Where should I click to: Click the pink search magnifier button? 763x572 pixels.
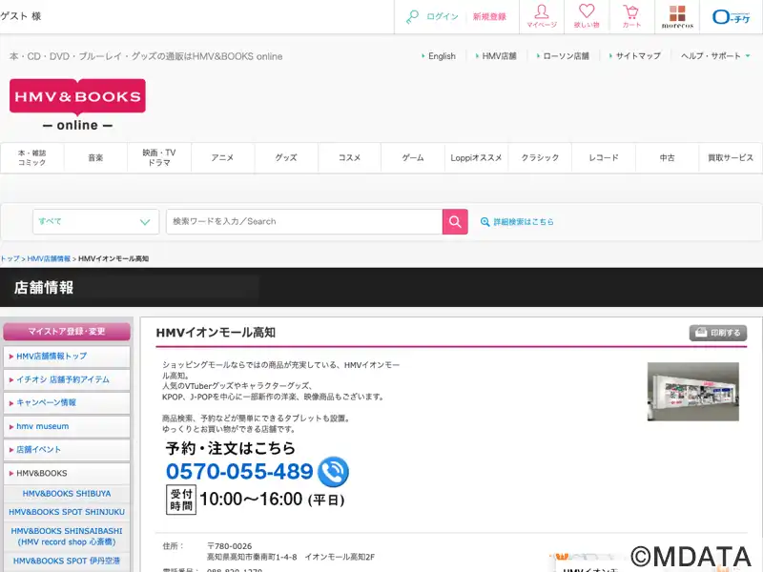455,222
